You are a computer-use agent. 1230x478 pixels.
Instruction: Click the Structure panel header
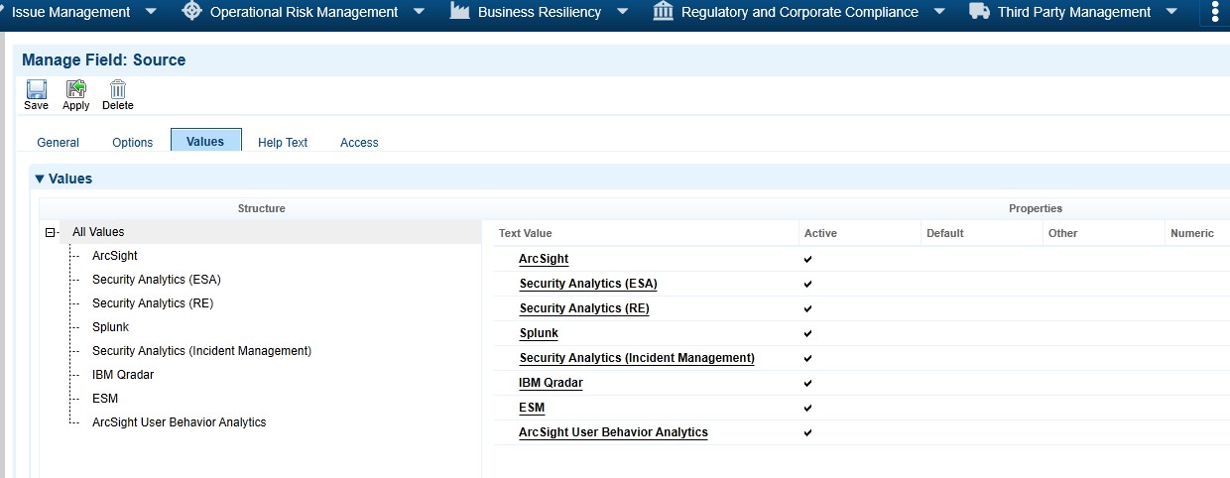pyautogui.click(x=262, y=208)
